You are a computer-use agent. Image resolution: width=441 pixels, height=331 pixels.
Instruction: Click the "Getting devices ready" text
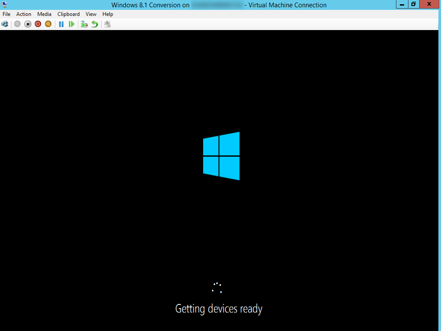tap(219, 309)
